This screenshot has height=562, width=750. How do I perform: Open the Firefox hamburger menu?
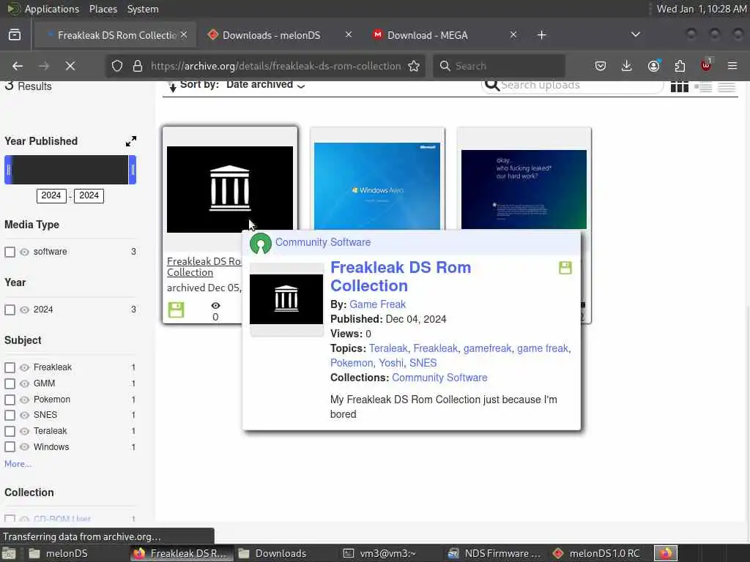coord(732,66)
